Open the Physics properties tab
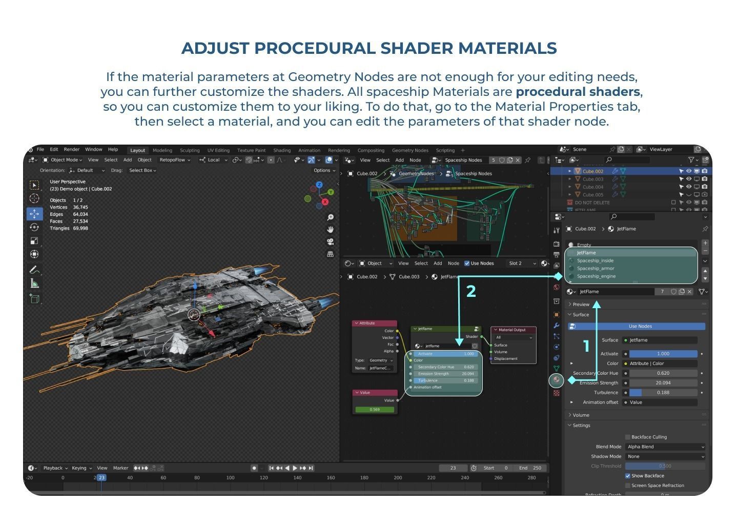738x525 pixels. pos(557,347)
